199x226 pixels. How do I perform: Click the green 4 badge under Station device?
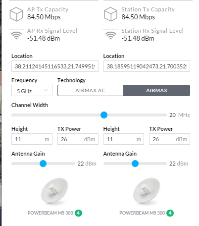tap(170, 213)
